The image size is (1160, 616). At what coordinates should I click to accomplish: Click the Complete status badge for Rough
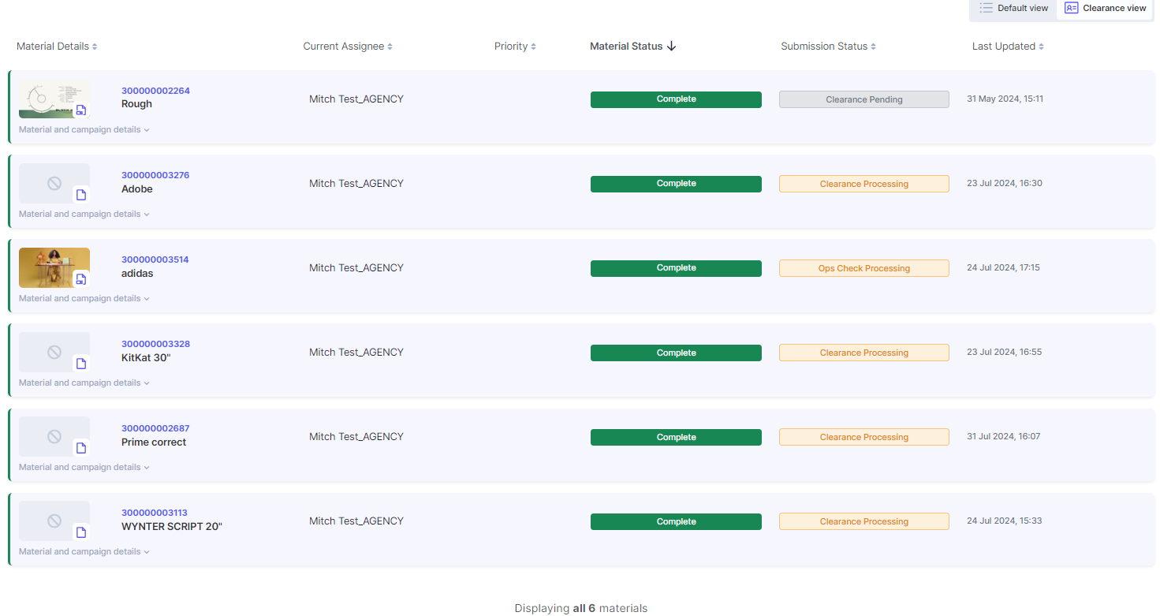pos(676,99)
